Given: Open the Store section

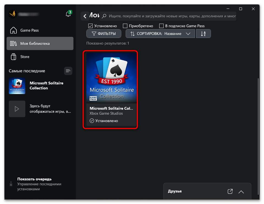Looking at the screenshot, I should [x=40, y=57].
